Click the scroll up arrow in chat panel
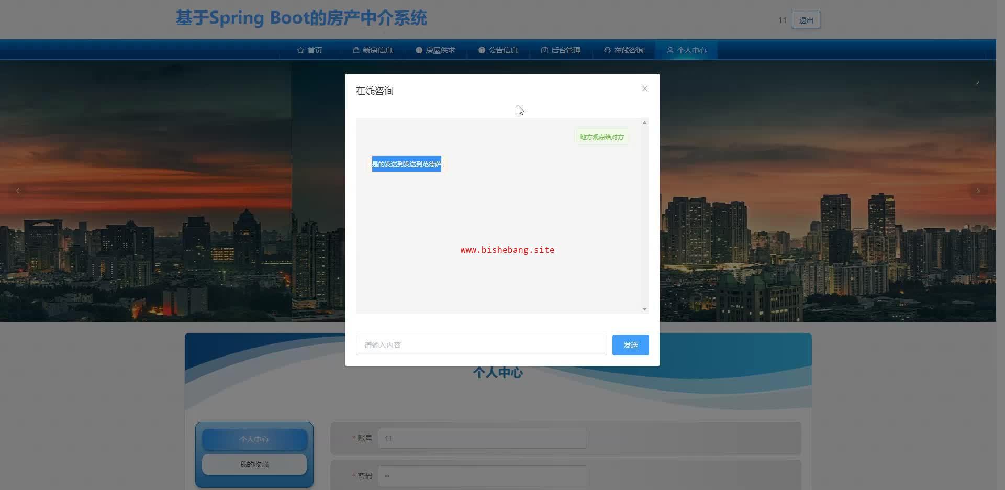This screenshot has width=1005, height=490. [x=644, y=122]
